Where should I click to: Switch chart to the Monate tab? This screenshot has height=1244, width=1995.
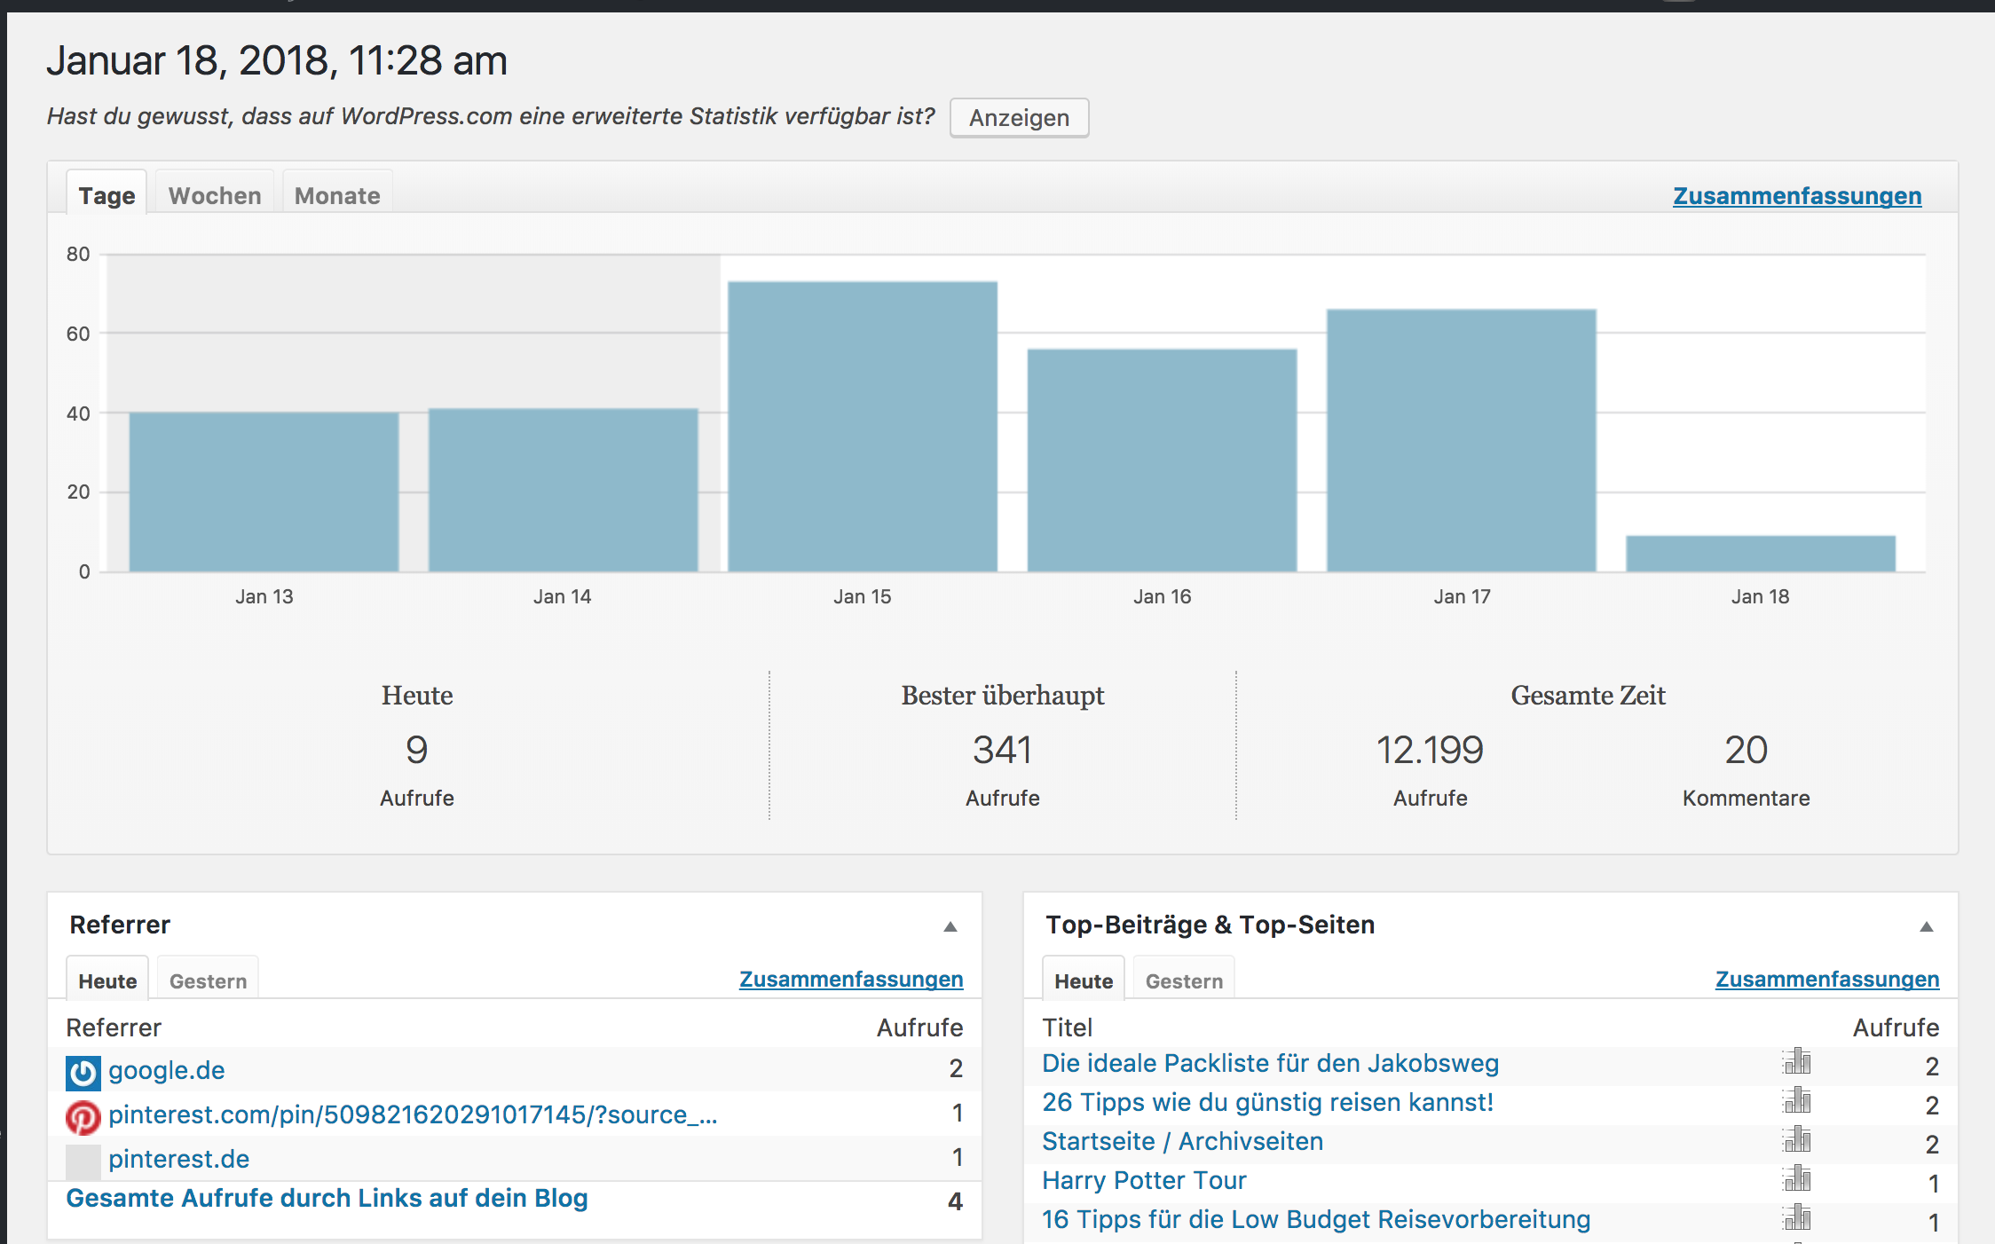337,195
